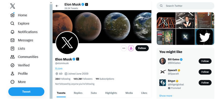Click the X logo in sidebar
223x103 pixels.
pyautogui.click(x=13, y=6)
